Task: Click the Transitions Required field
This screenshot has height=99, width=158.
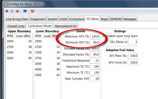Action: 95,60
